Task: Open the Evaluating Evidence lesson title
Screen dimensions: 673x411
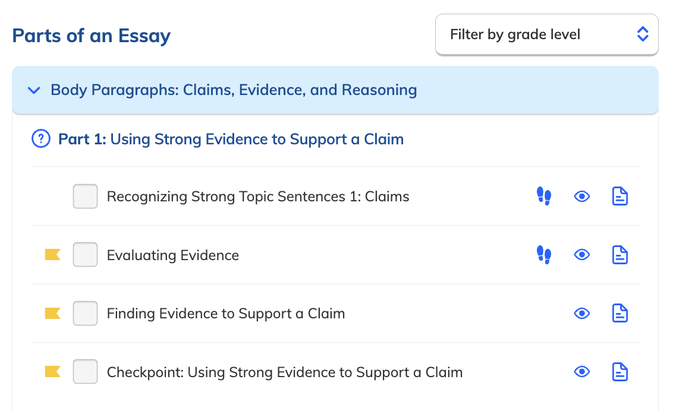Action: (172, 254)
